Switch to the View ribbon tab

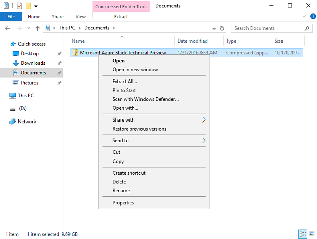(81, 17)
